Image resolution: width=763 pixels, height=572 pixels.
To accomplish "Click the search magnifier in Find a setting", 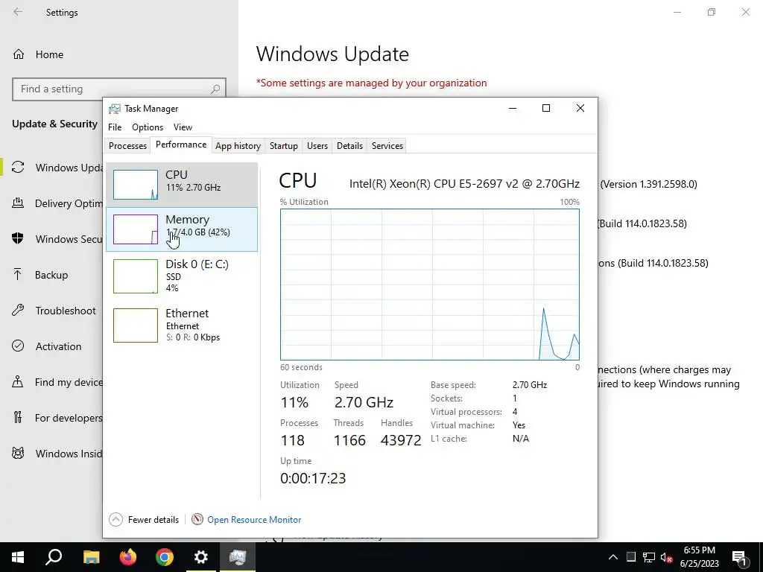I will pos(215,89).
